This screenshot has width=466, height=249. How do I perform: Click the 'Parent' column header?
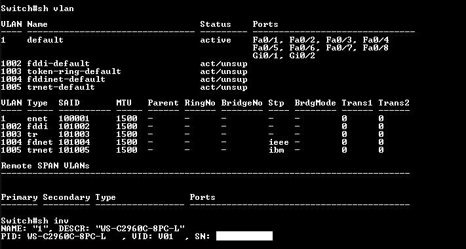(x=163, y=103)
